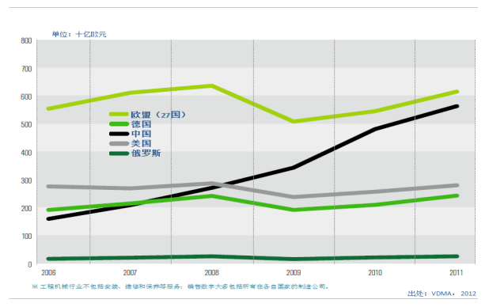This screenshot has width=489, height=307.
Task: Click the EU (欧盟 27国) legend color swatch
Action: pyautogui.click(x=119, y=114)
